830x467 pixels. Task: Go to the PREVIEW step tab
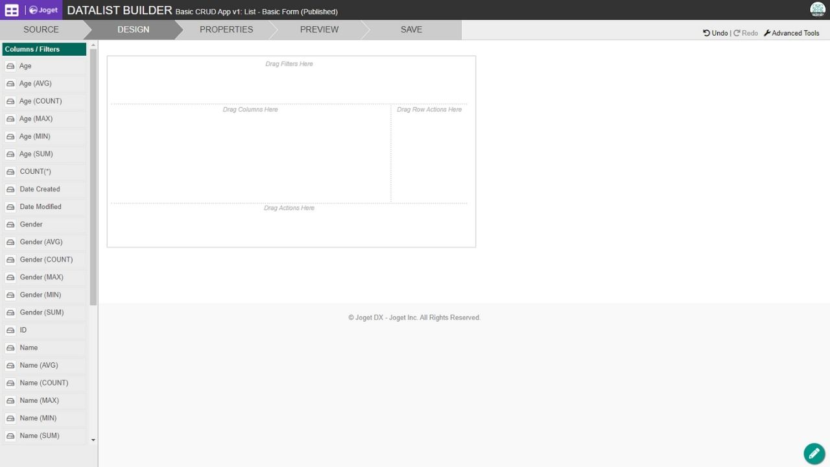[319, 30]
